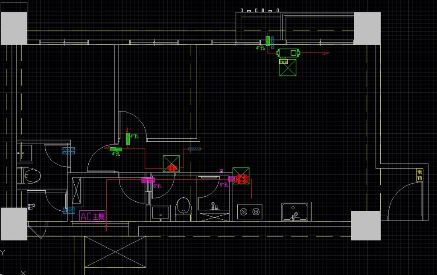This screenshot has height=275, width=437.
Task: Select the two-burner stove symbol
Action: (x=250, y=211)
